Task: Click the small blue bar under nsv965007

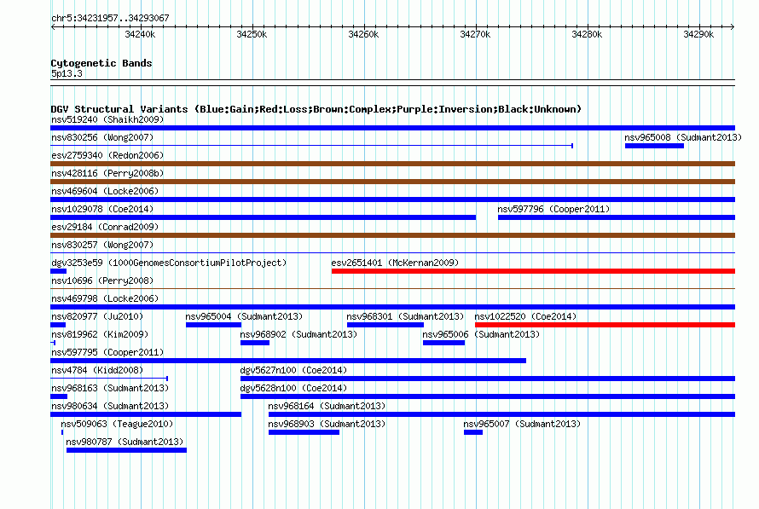Action: (473, 432)
